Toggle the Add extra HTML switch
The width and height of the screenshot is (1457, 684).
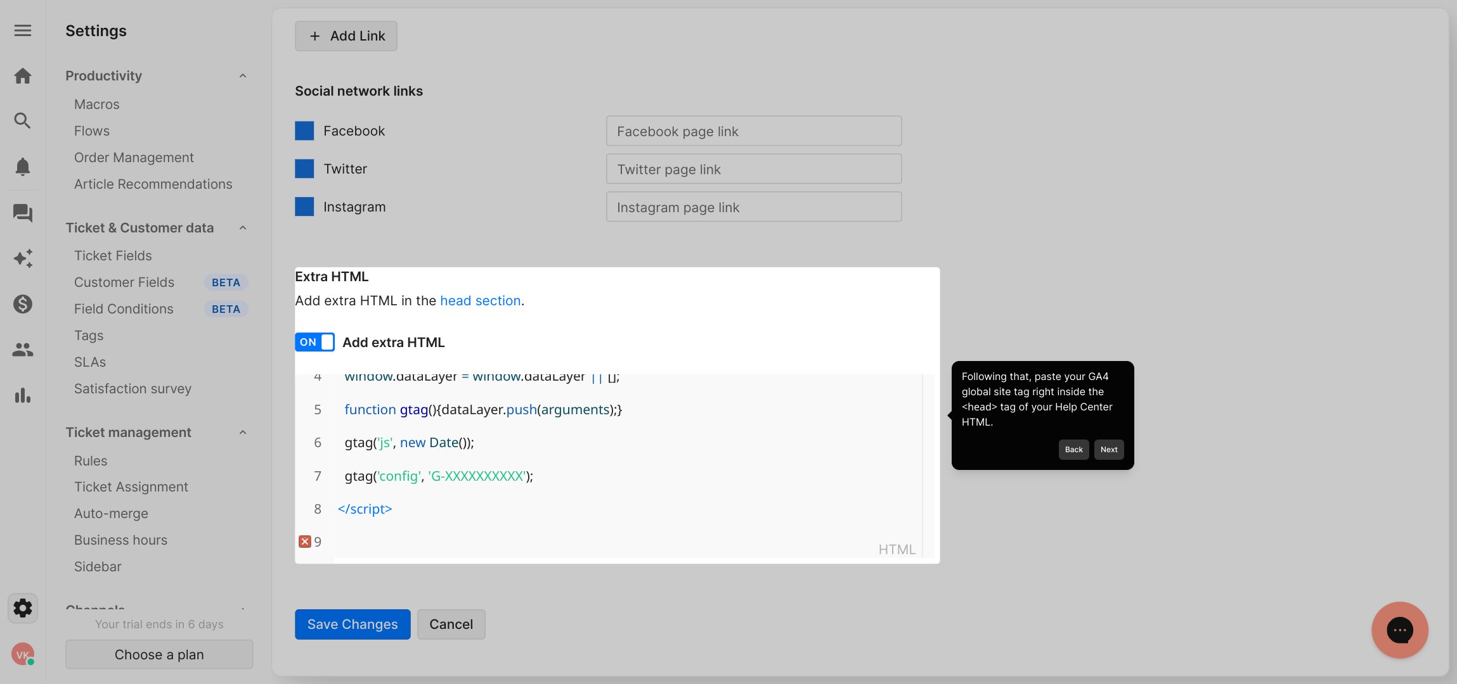click(x=314, y=342)
